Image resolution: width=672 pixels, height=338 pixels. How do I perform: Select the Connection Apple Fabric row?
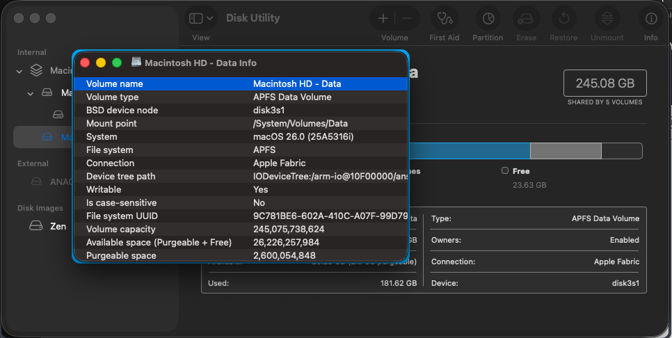pyautogui.click(x=241, y=163)
